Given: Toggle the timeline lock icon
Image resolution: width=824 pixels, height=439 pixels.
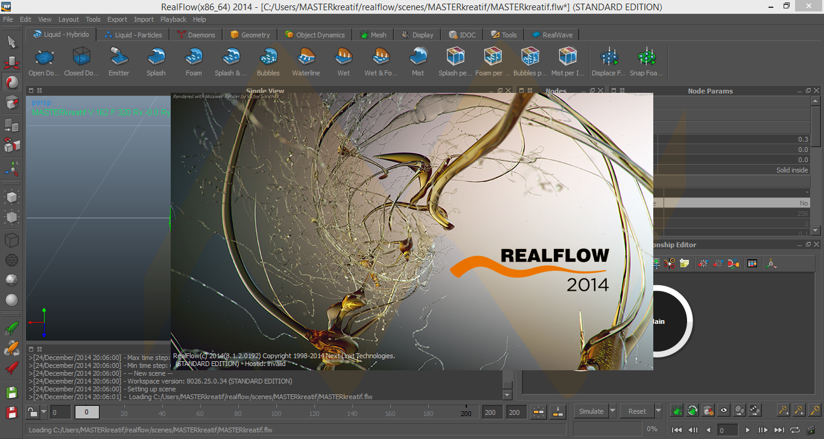Looking at the screenshot, I should coord(34,412).
